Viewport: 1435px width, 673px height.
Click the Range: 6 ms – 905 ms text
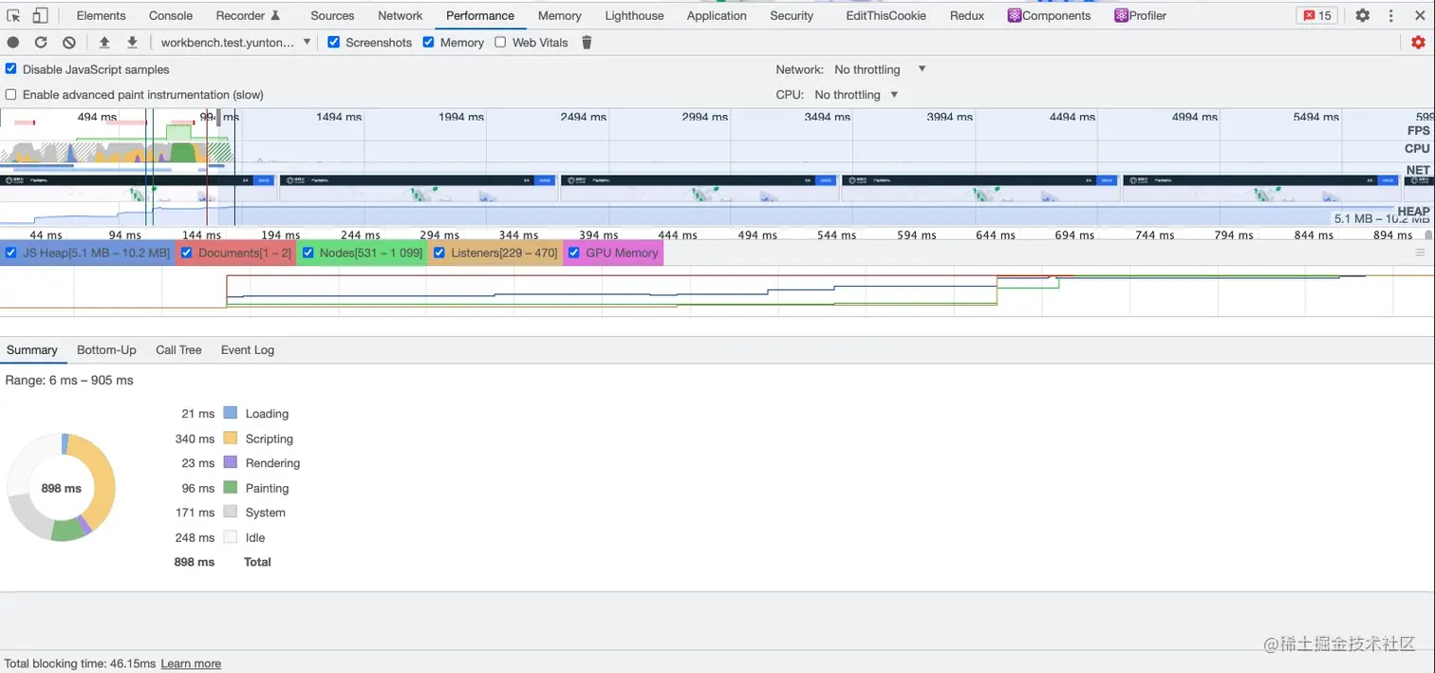[69, 380]
